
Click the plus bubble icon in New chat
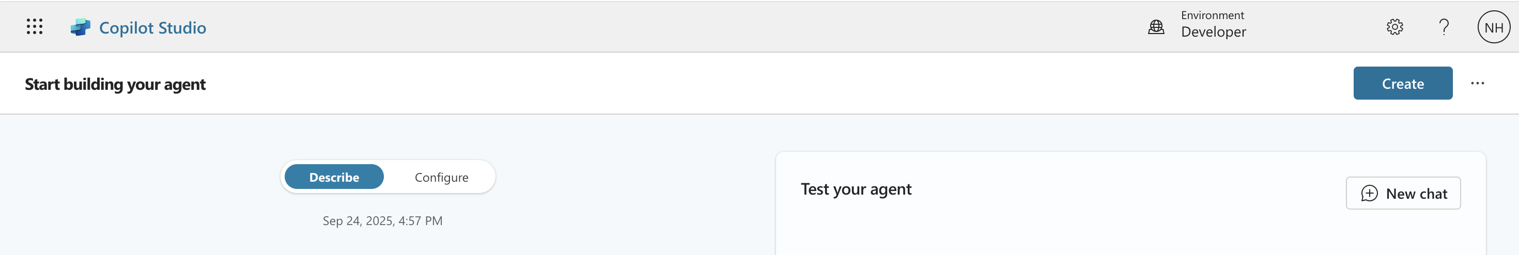[1369, 193]
